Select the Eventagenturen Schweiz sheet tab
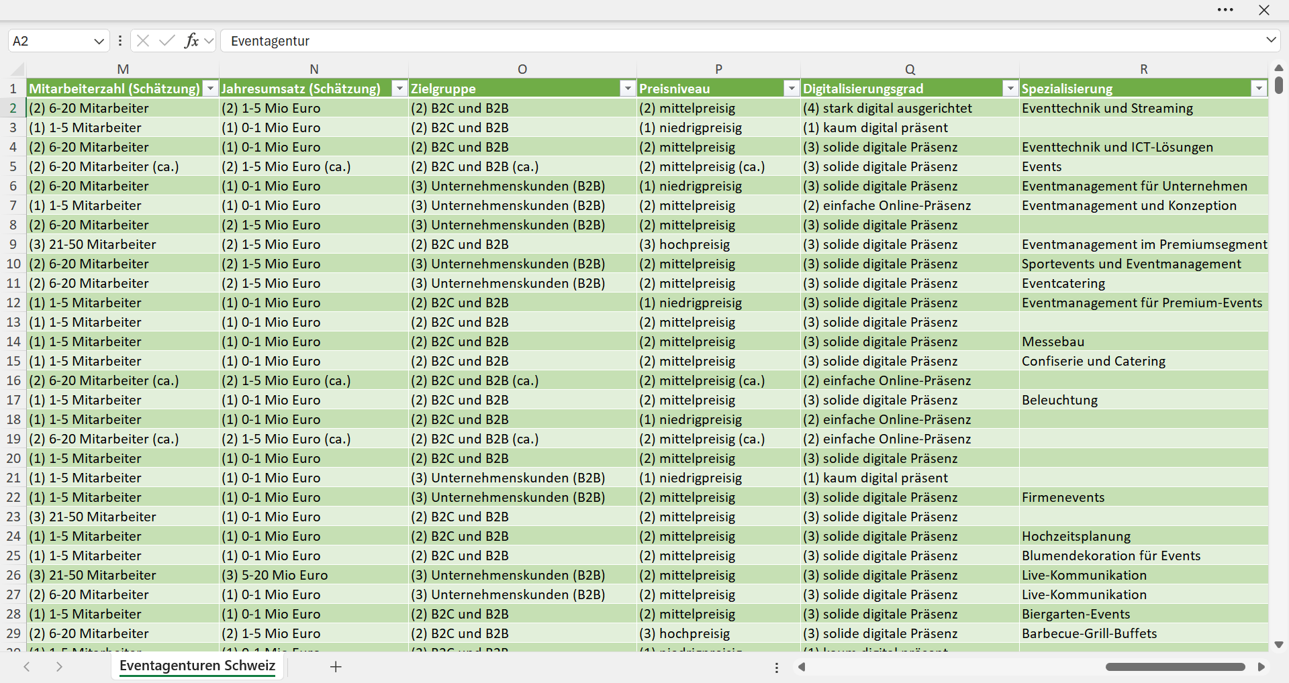The height and width of the screenshot is (683, 1289). pos(197,666)
